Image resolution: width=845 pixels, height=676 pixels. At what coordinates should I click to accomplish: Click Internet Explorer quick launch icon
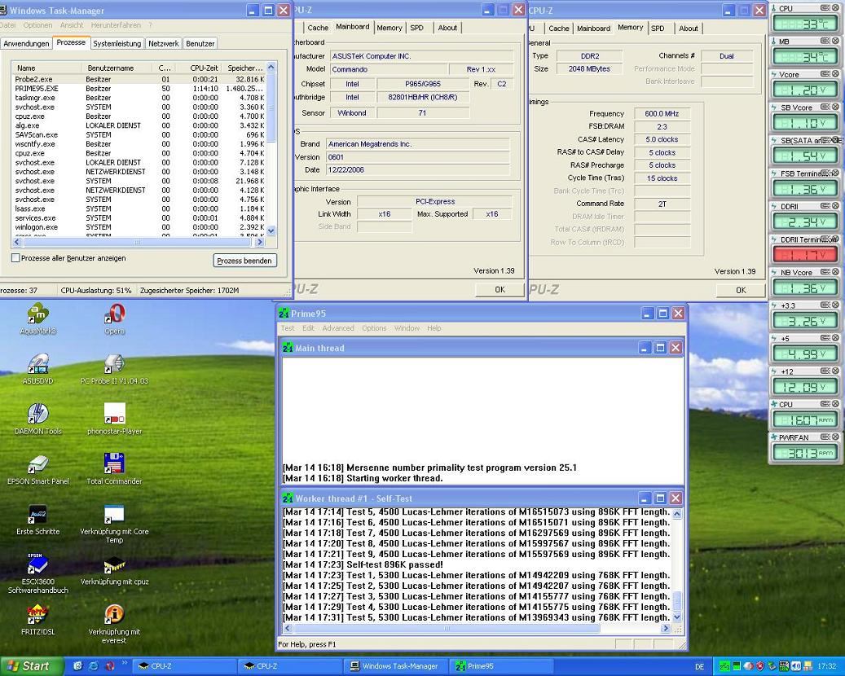[x=94, y=666]
